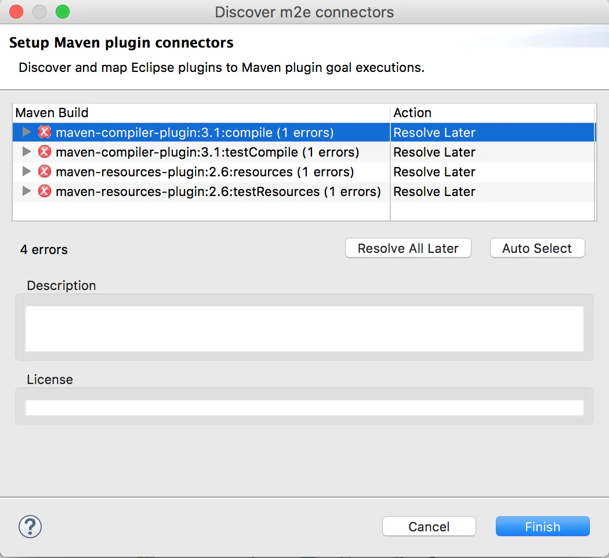This screenshot has width=609, height=558.
Task: Open Action dropdown for compiler-plugin compile row
Action: coord(434,132)
